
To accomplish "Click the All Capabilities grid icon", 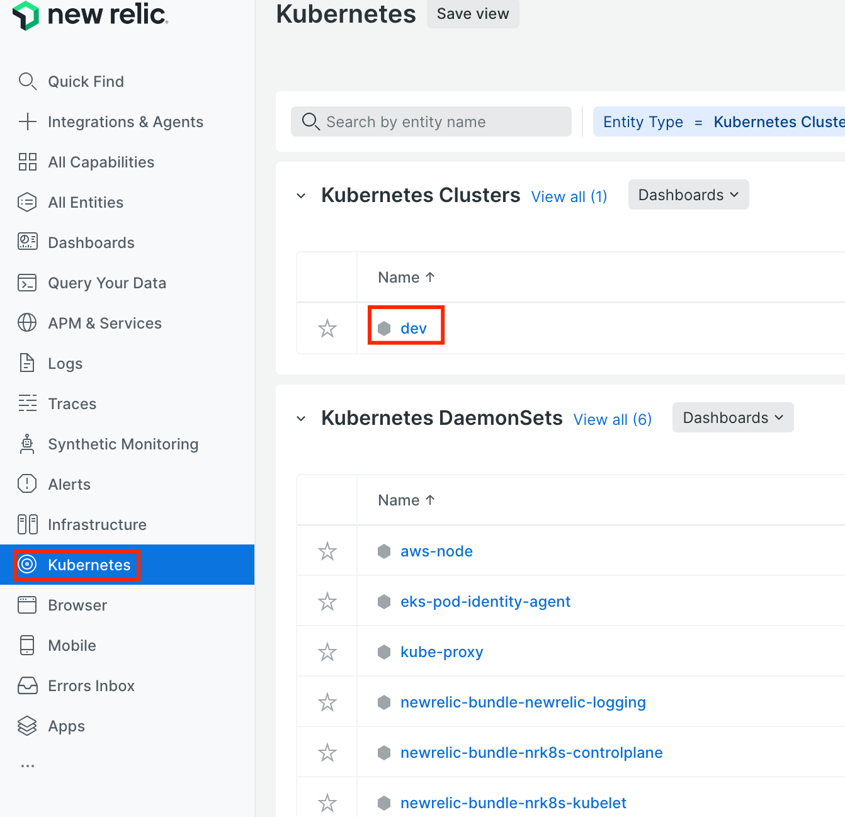I will 27,162.
